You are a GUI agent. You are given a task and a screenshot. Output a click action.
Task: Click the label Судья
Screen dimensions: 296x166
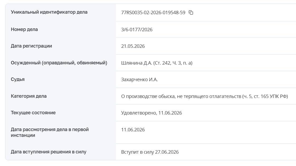pyautogui.click(x=18, y=79)
